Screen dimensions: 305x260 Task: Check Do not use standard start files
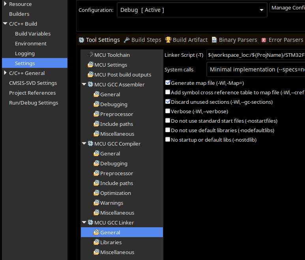(168, 120)
